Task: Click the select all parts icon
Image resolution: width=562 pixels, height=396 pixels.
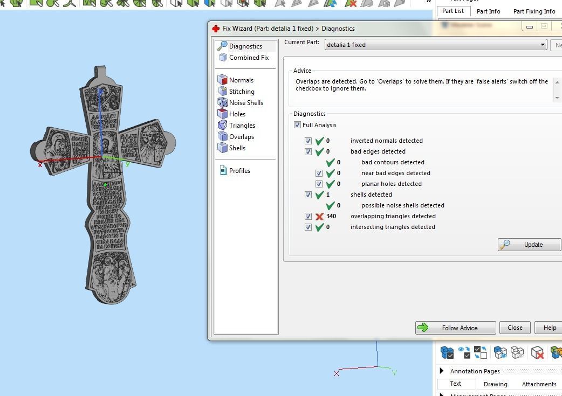Action: 447,352
